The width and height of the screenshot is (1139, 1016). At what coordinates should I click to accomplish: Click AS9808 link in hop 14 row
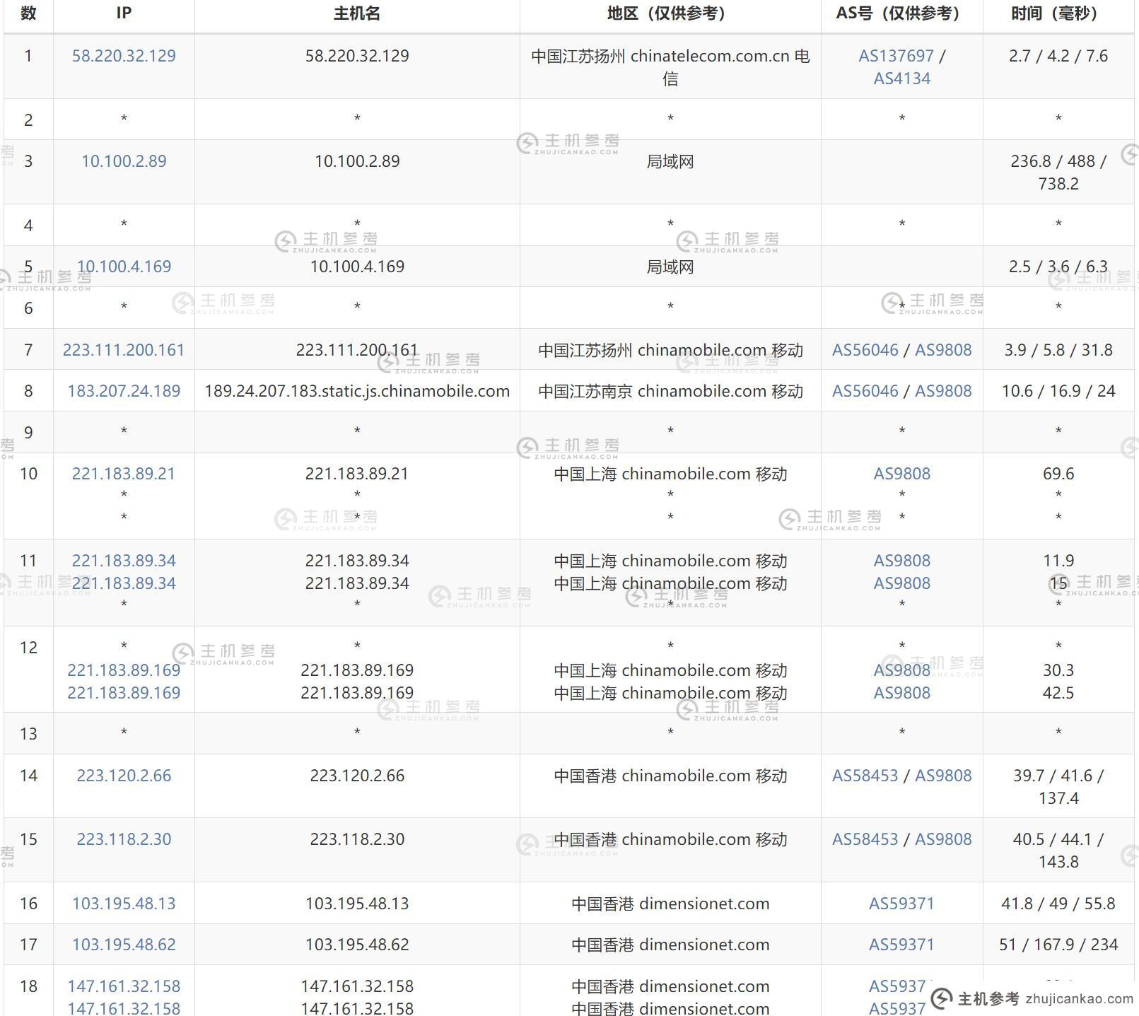943,776
